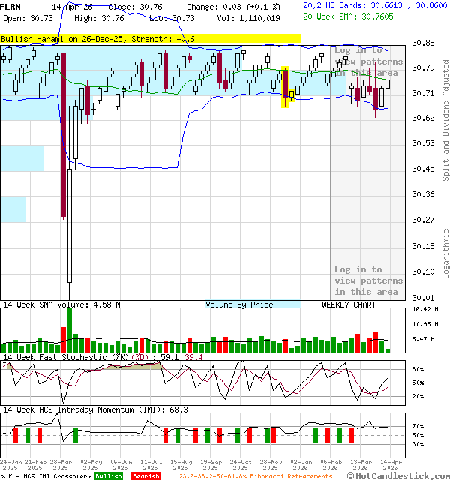Select the Bullish Harami pattern banner

(x=150, y=38)
